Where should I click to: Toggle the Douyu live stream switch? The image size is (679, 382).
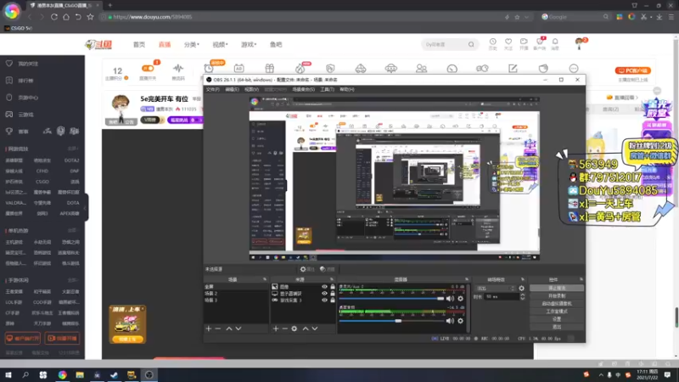[x=148, y=68]
